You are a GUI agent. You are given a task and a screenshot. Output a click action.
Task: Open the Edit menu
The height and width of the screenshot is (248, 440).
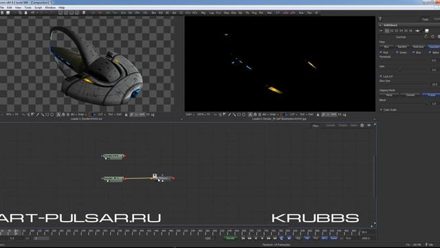[x=10, y=8]
